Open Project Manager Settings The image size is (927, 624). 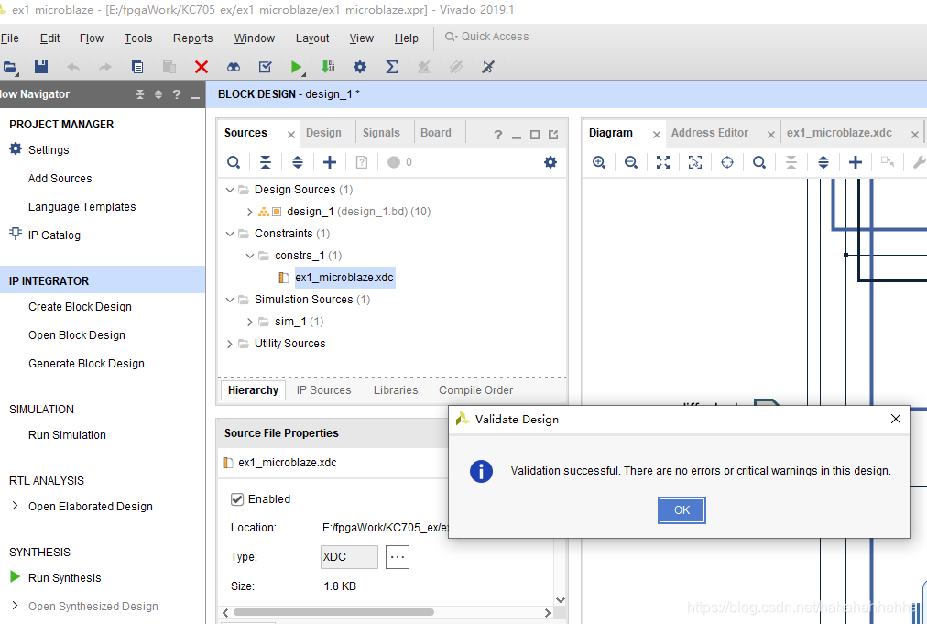pyautogui.click(x=49, y=150)
